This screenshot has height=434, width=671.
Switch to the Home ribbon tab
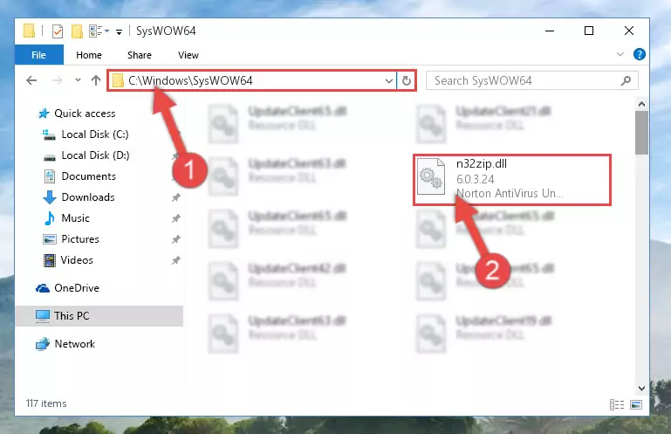point(89,55)
